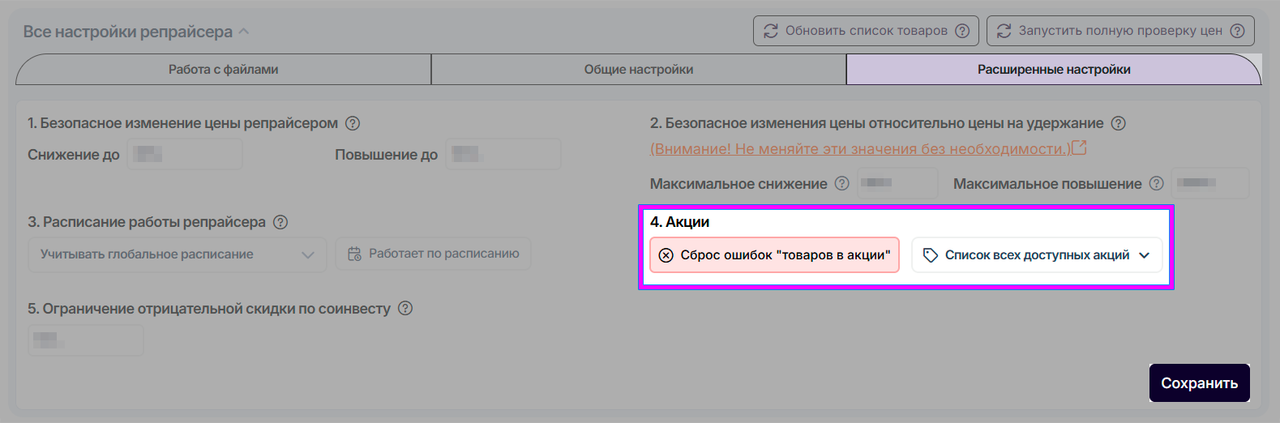Image resolution: width=1280 pixels, height=423 pixels.
Task: Toggle Работает по расписанию button
Action: point(434,254)
